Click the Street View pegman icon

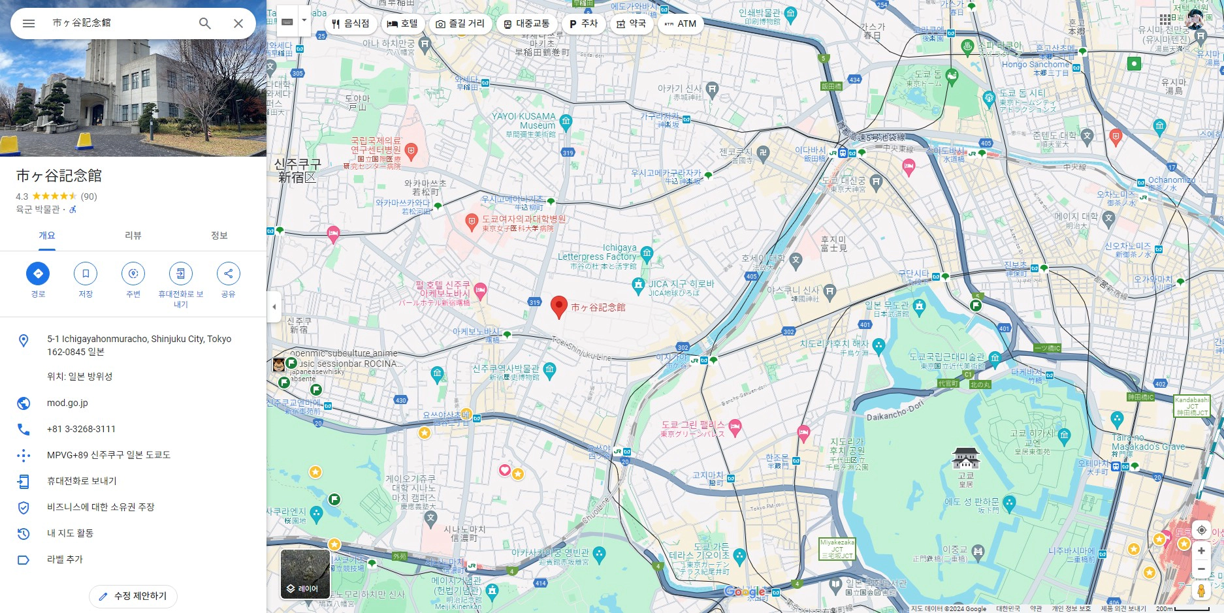(1201, 591)
